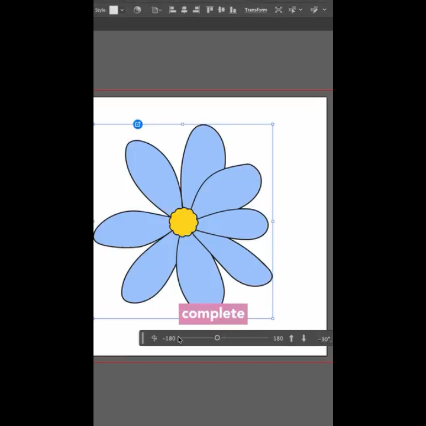Open the Style swatch dropdown arrow

(x=122, y=10)
